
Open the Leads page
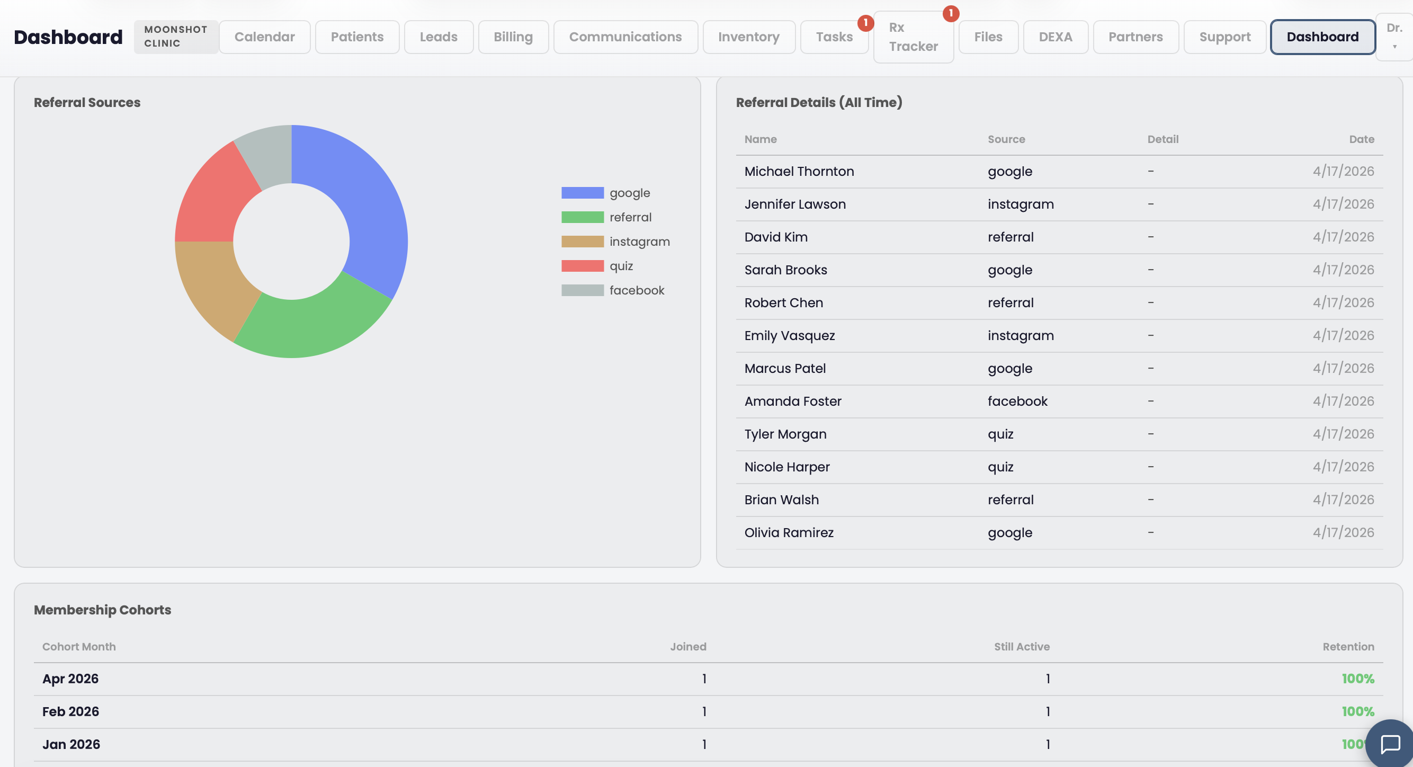(x=439, y=37)
